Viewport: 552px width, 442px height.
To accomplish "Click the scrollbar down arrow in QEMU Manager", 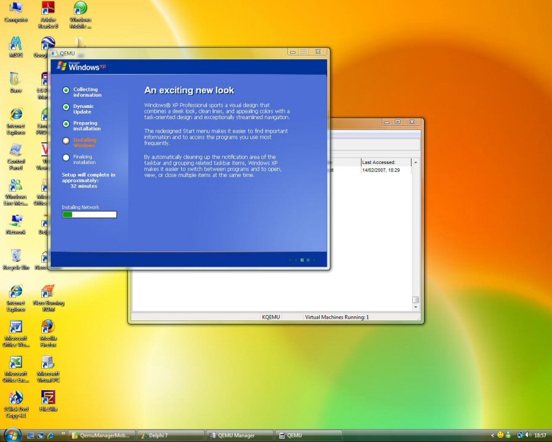I will (x=415, y=306).
